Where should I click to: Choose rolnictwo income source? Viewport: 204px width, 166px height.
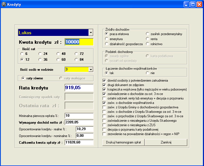click(148, 44)
